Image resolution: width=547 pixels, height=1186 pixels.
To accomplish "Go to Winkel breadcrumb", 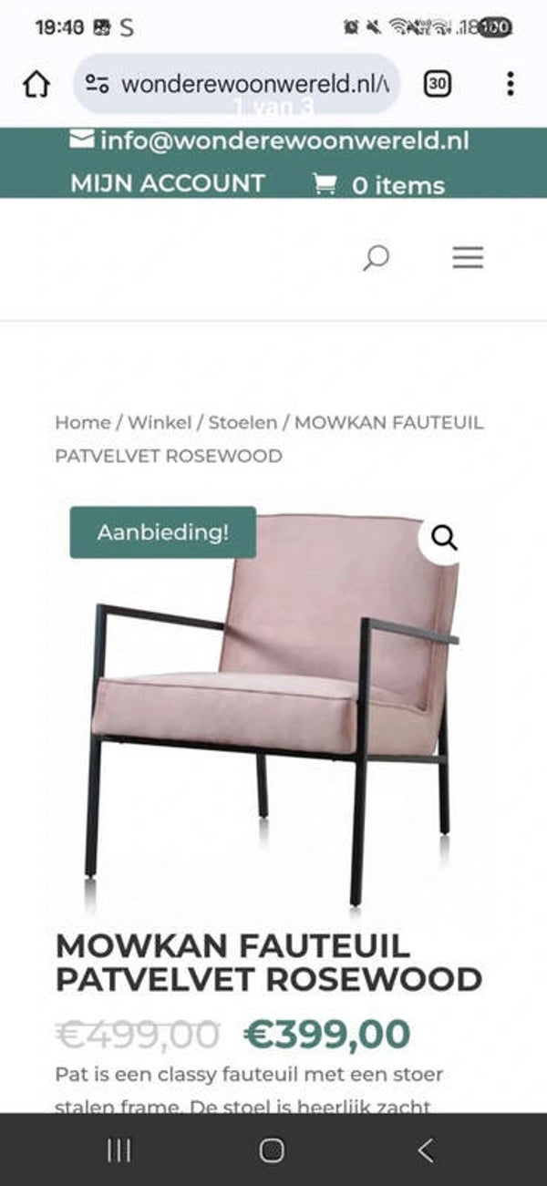I will 160,422.
